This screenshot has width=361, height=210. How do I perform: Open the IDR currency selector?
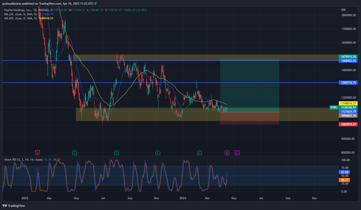(x=343, y=10)
